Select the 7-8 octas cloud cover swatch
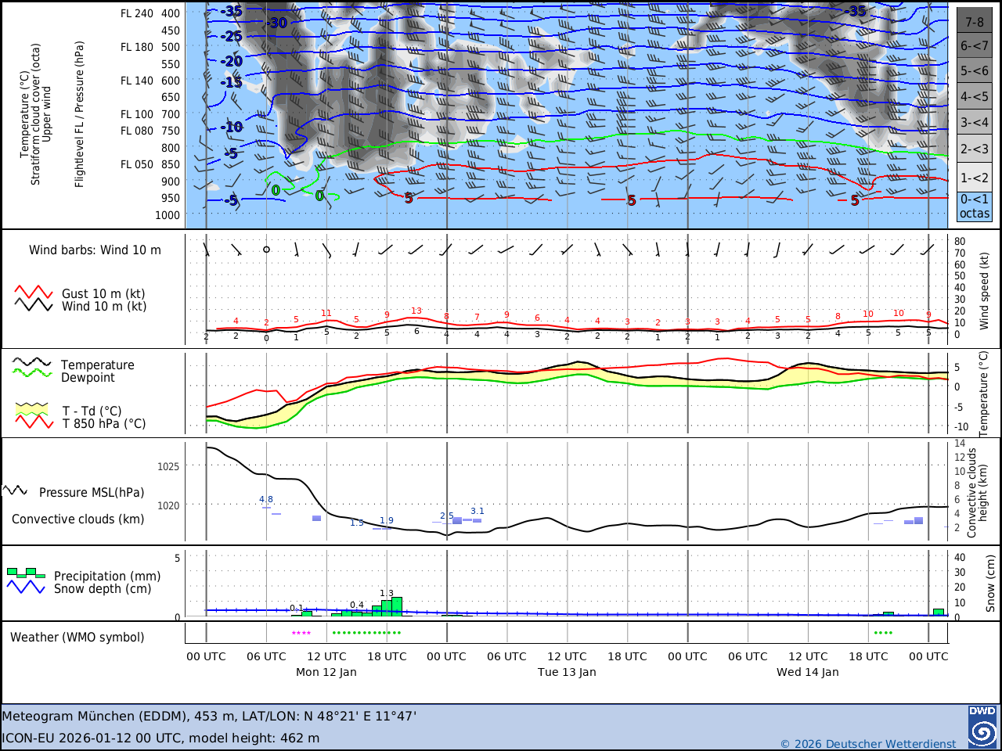Image resolution: width=1002 pixels, height=751 pixels. [975, 20]
